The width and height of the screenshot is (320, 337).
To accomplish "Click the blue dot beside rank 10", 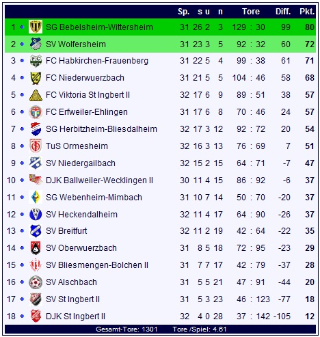I will click(x=22, y=180).
